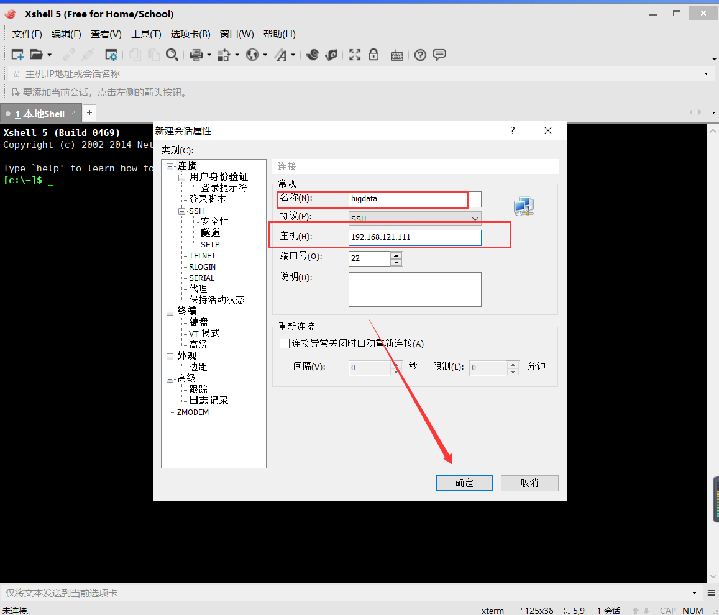Viewport: 719px width, 615px height.
Task: Select 隧道 in the category tree
Action: [211, 233]
